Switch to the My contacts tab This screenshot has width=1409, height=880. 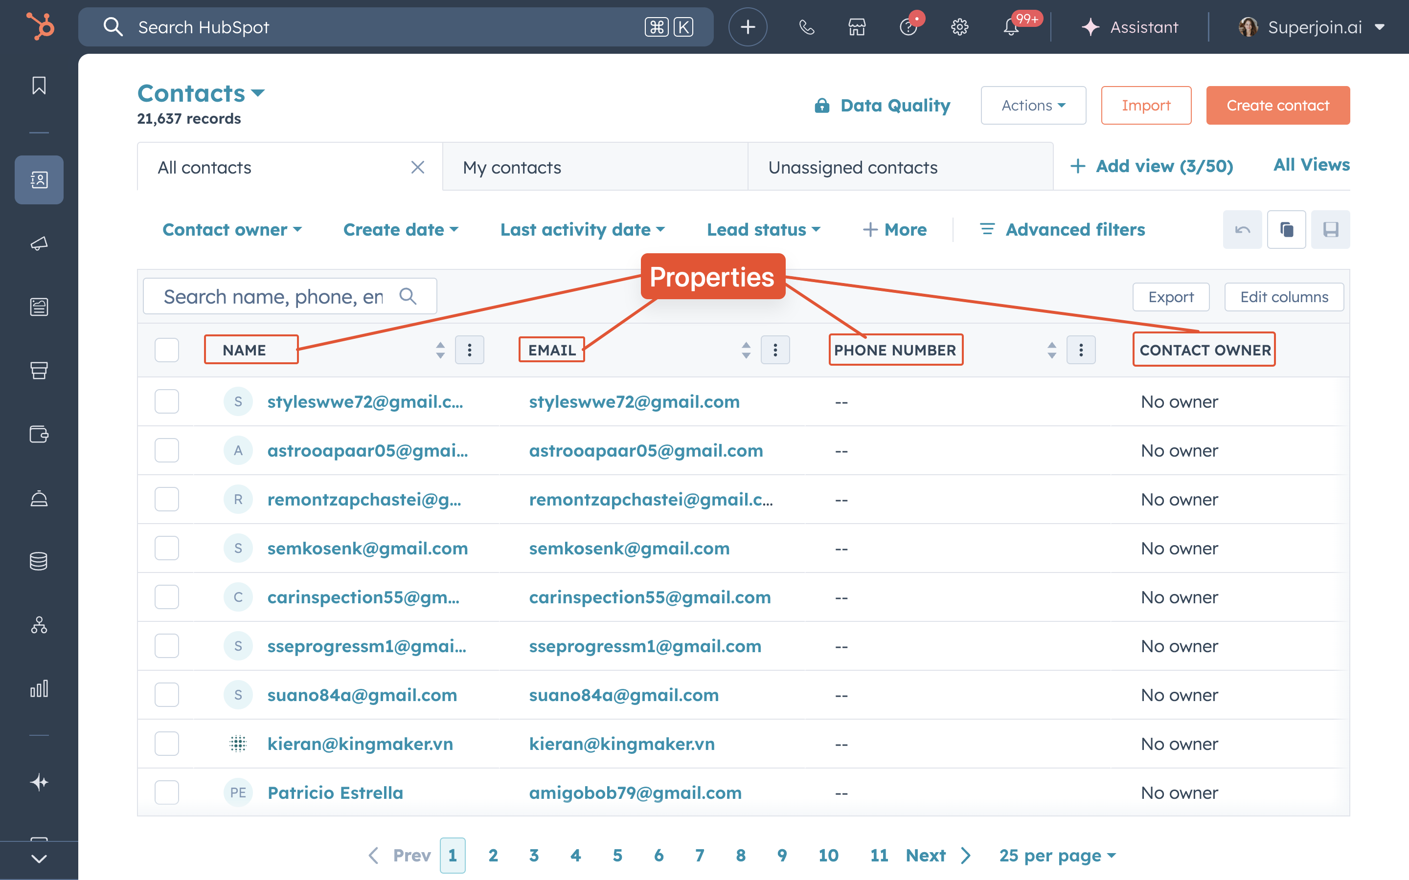pyautogui.click(x=512, y=168)
